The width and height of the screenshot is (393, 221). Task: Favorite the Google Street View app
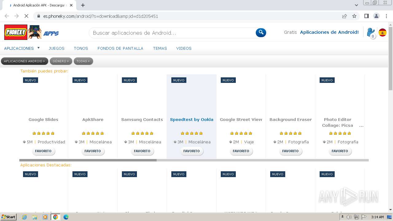coord(241,151)
